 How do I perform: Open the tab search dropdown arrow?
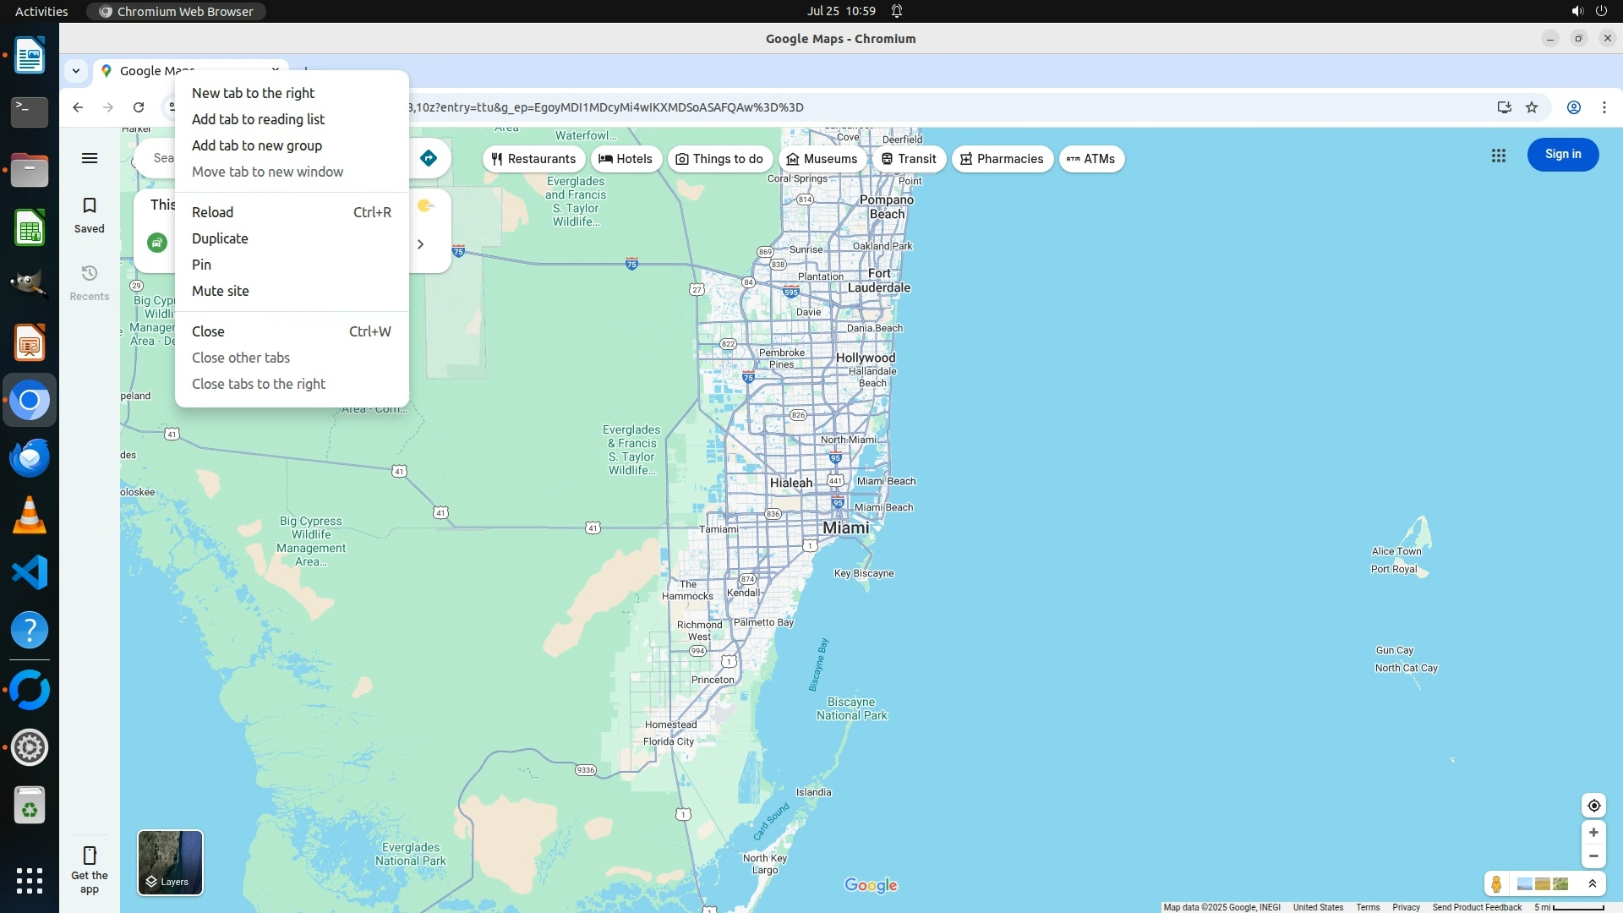(x=76, y=71)
